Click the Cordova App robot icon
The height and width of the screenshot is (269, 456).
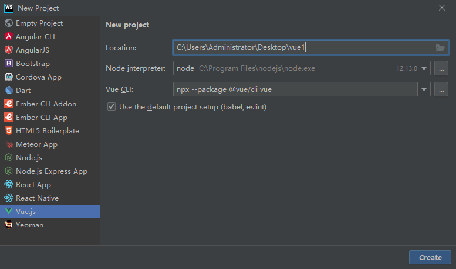(x=9, y=77)
